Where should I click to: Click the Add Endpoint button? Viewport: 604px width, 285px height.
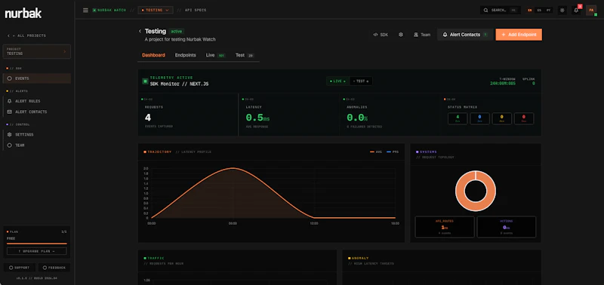click(x=519, y=35)
